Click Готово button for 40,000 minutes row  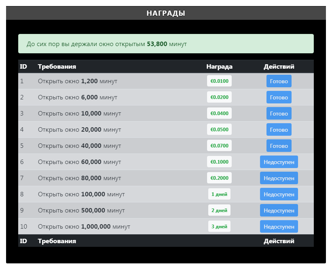pos(279,146)
